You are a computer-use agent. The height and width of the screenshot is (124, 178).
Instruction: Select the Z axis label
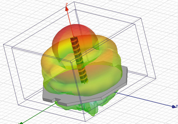[x=67, y=4]
